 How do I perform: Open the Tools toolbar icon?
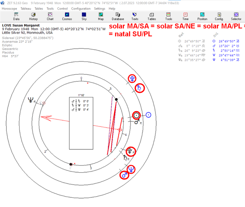coord(168,16)
